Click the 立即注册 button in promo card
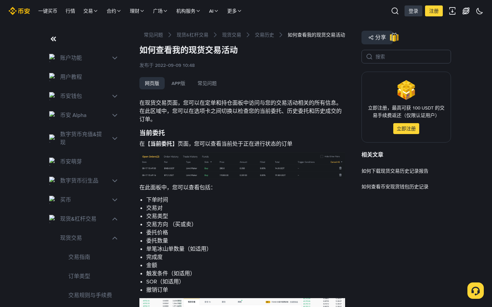Image resolution: width=492 pixels, height=307 pixels. 406,129
